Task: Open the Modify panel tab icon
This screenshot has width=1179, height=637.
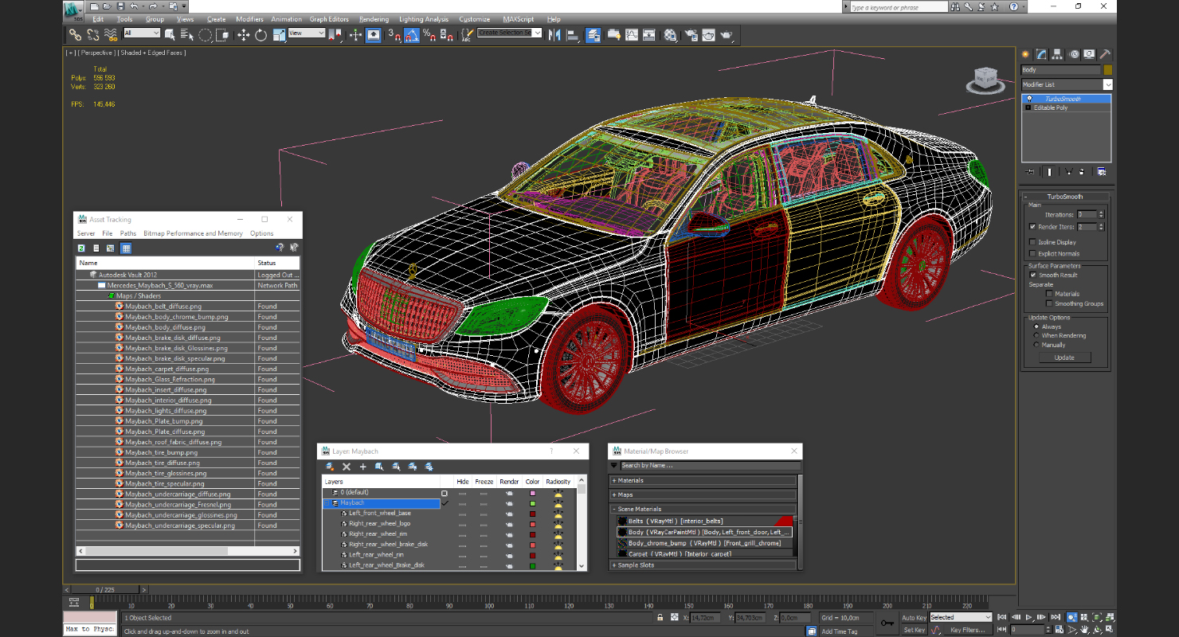Action: [1040, 54]
